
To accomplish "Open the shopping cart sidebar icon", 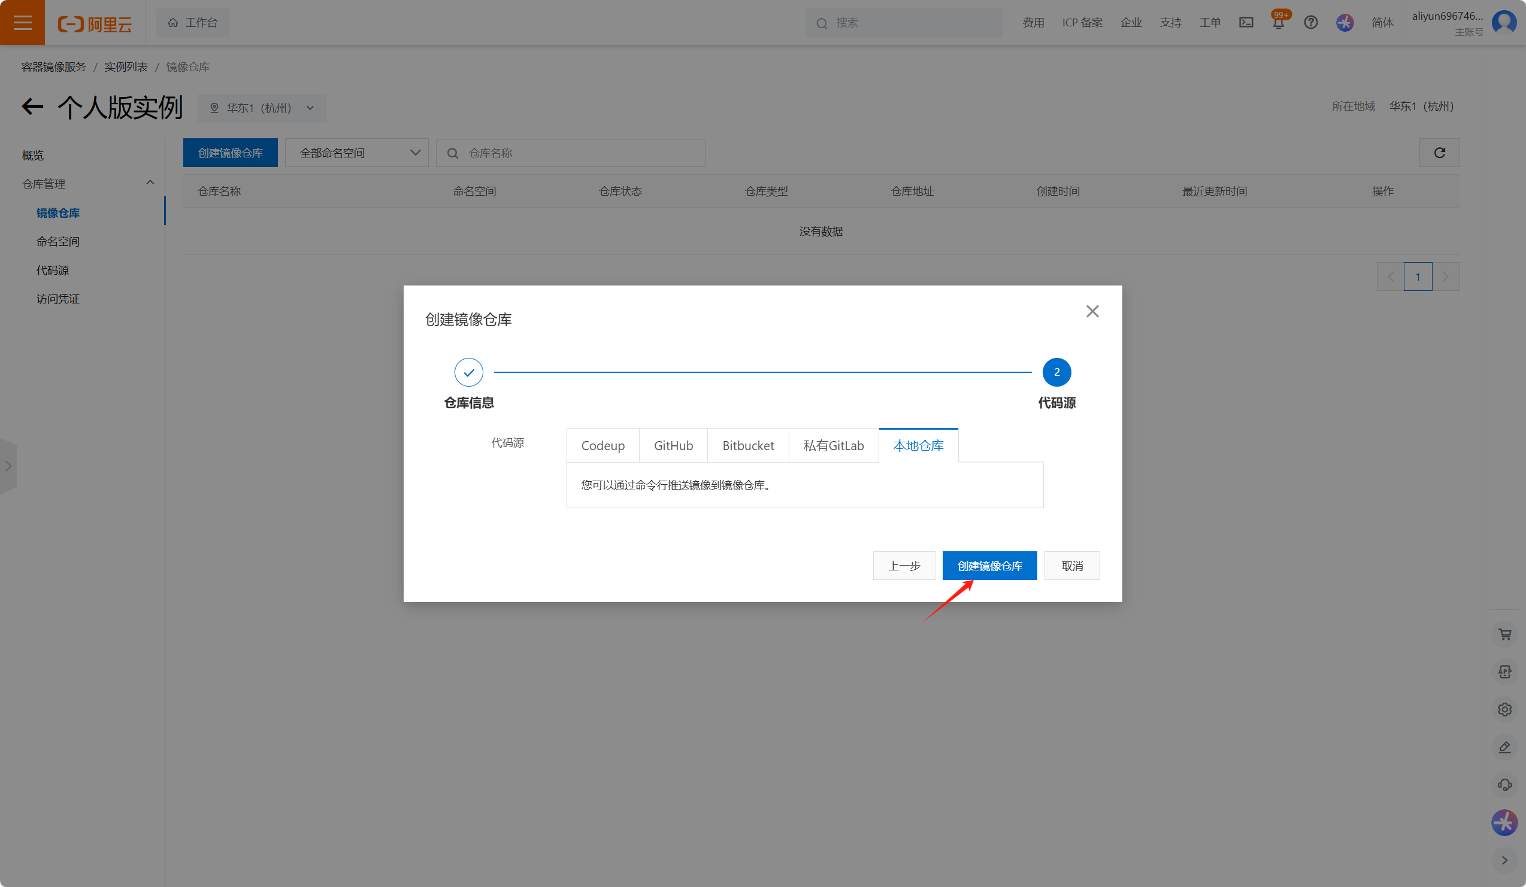I will [x=1504, y=634].
